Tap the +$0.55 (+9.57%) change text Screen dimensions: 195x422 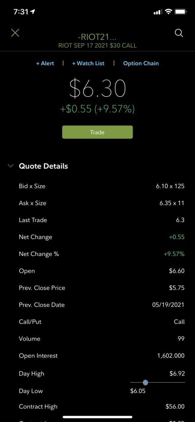(x=97, y=109)
